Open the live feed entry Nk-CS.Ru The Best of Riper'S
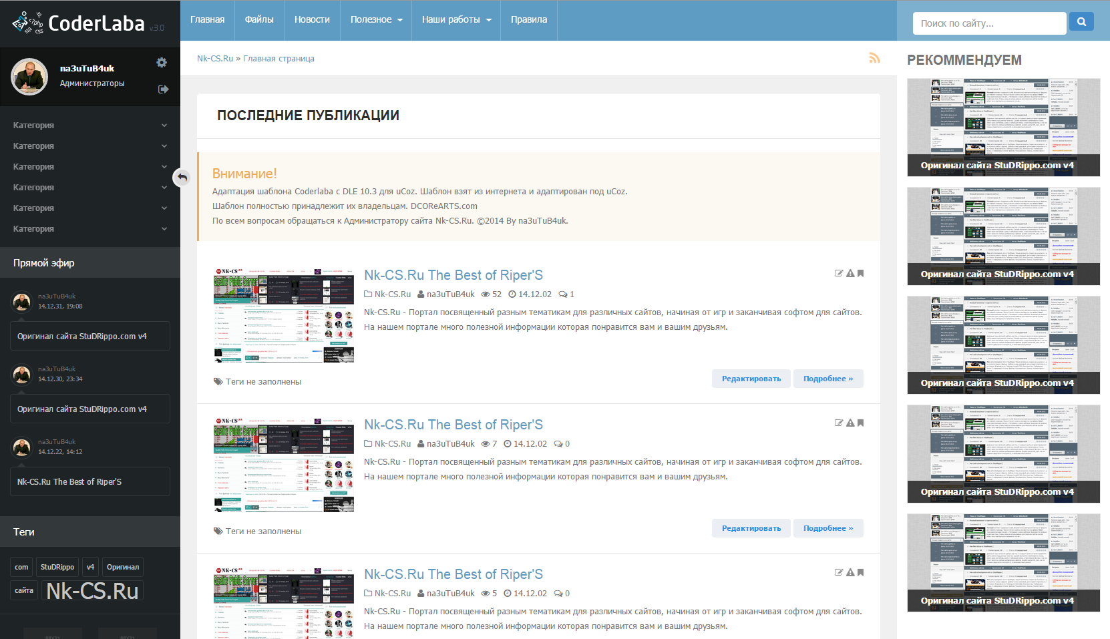The width and height of the screenshot is (1110, 639). (x=90, y=481)
